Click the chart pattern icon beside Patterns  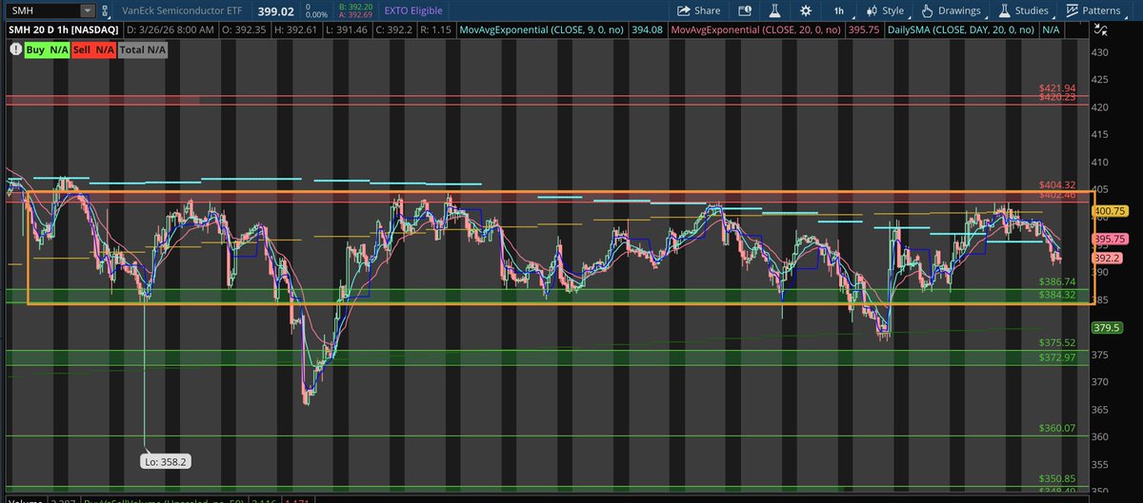pyautogui.click(x=1072, y=11)
